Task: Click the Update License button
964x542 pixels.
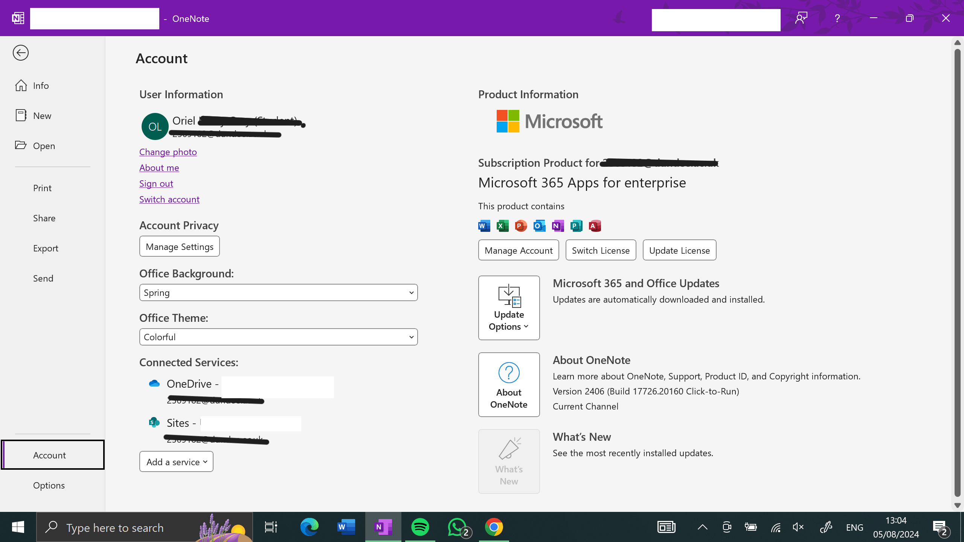Action: (679, 250)
